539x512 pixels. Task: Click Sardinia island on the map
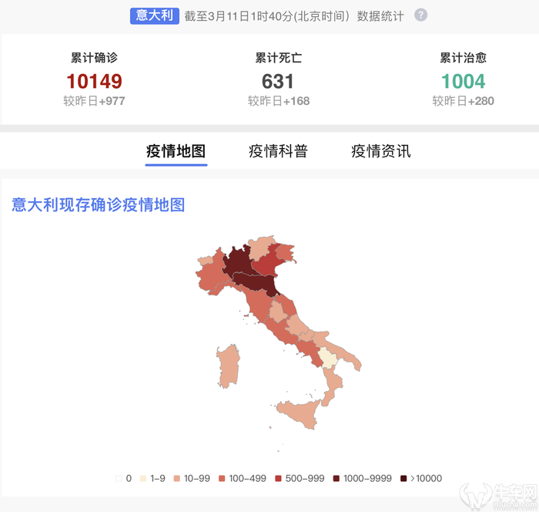click(228, 367)
